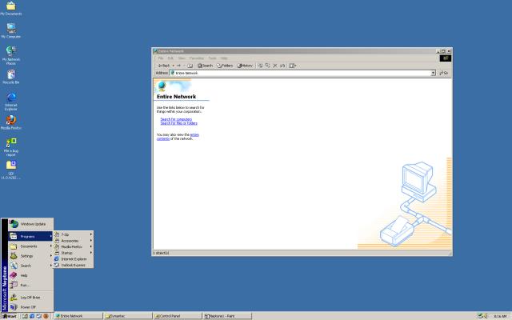Go up one folder level
Viewport: 512px width, 320px height.
190,66
